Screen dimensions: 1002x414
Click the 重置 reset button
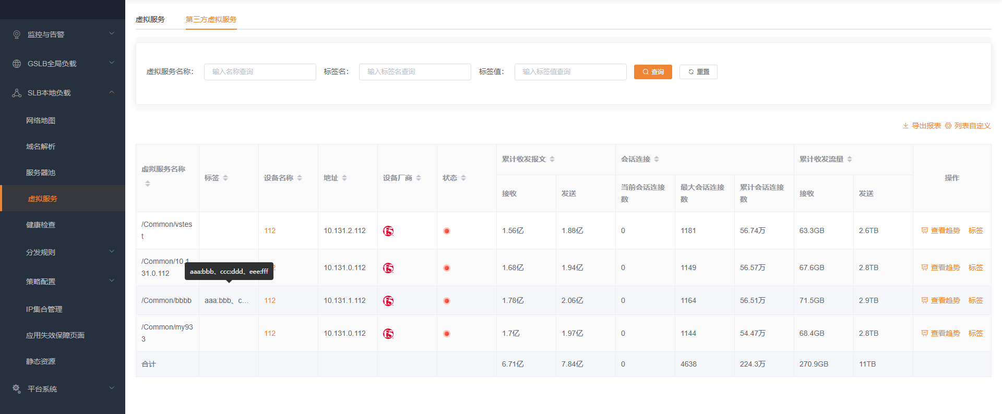[698, 72]
